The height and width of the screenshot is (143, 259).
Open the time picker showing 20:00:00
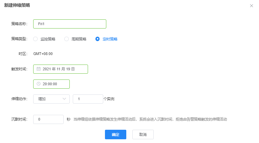pyautogui.click(x=51, y=84)
